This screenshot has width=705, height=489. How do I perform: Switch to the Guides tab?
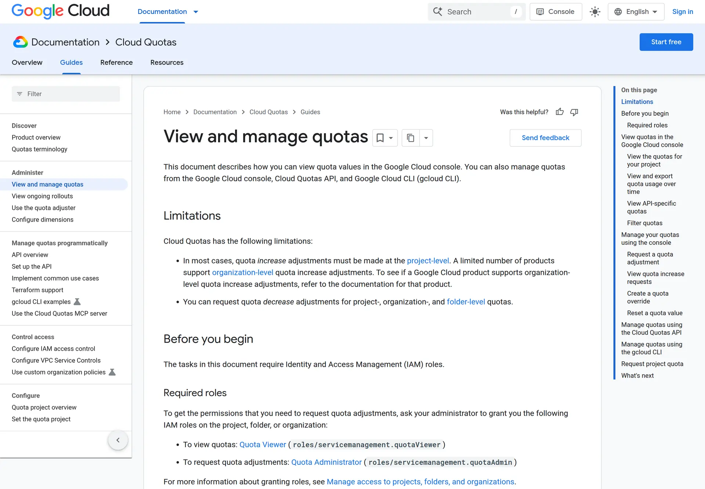point(71,62)
